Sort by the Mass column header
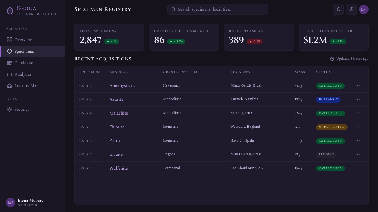Viewport: 378px width, 212px height. pos(300,72)
